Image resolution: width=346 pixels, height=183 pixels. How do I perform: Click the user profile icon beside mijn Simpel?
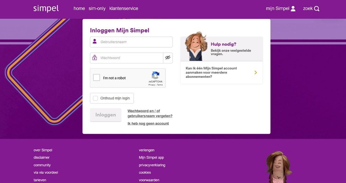pos(293,9)
